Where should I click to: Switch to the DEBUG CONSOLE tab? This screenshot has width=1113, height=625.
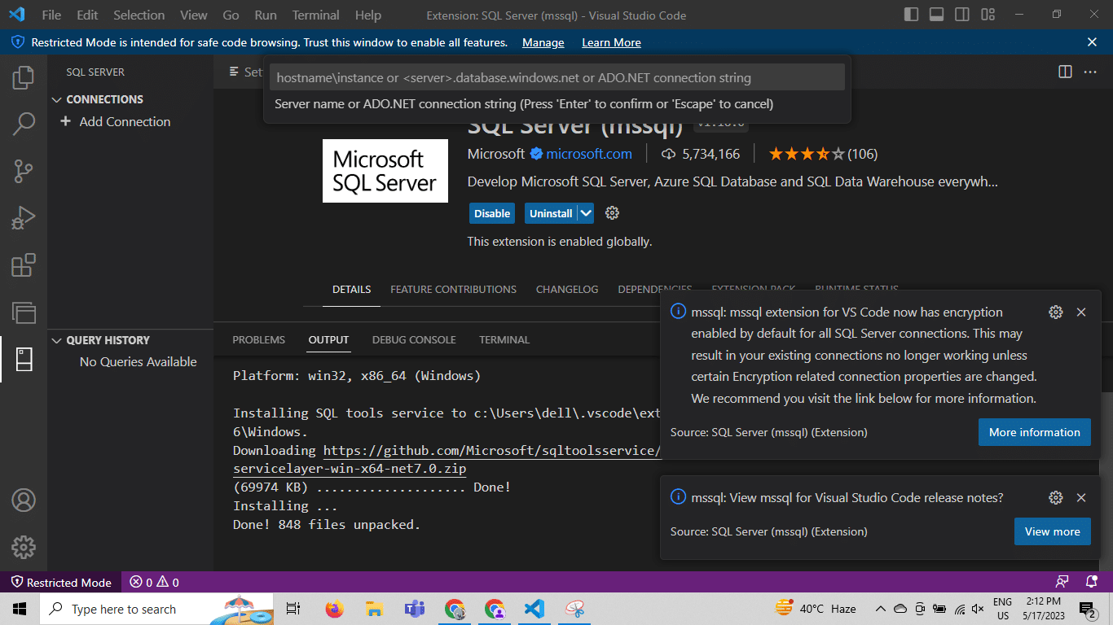[414, 339]
